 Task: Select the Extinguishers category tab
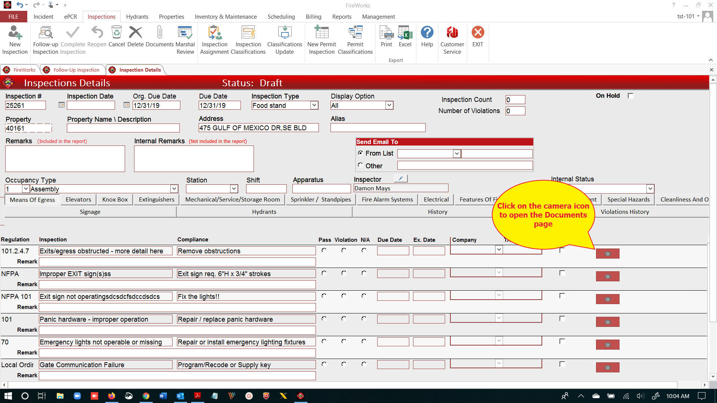(x=156, y=200)
